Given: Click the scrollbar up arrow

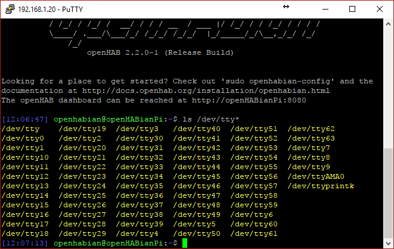Looking at the screenshot, I should (x=388, y=24).
